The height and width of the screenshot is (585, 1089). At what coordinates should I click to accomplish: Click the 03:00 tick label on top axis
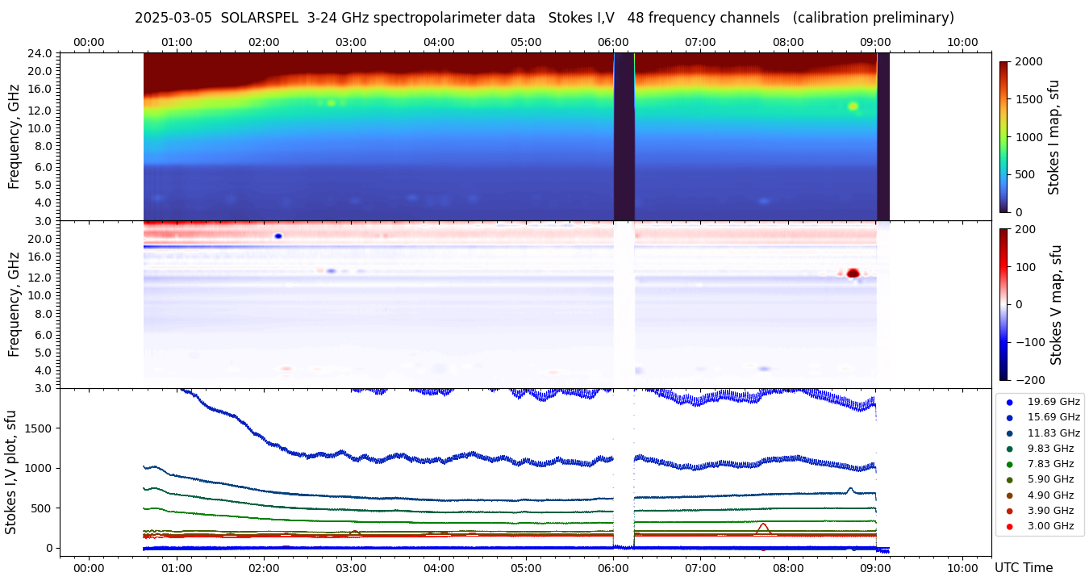pyautogui.click(x=351, y=42)
